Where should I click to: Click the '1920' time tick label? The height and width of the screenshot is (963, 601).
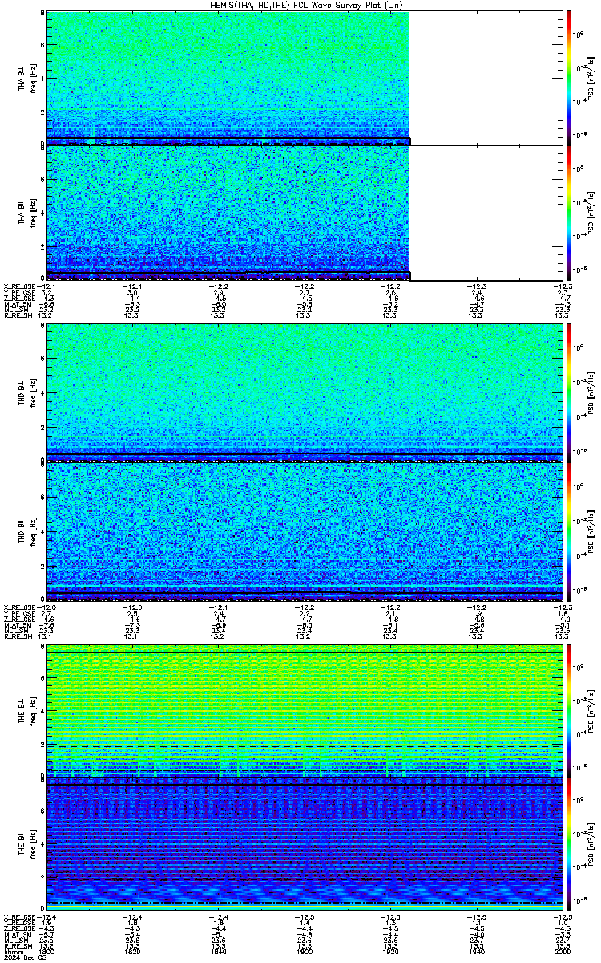click(391, 952)
